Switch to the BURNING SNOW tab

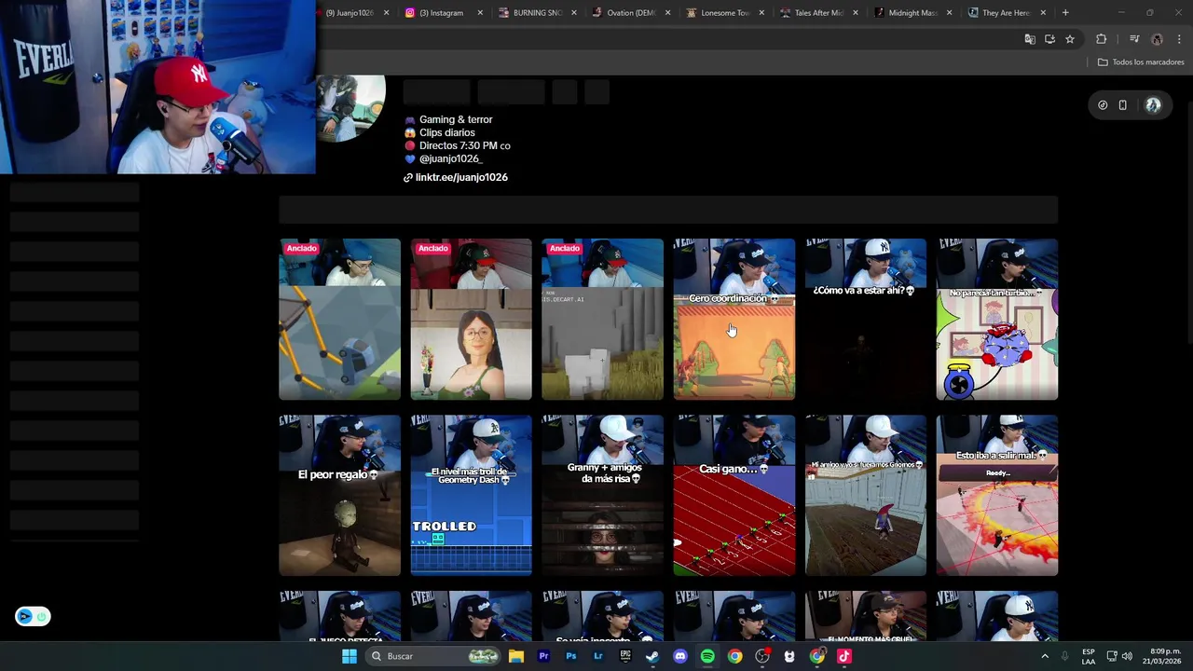[538, 13]
